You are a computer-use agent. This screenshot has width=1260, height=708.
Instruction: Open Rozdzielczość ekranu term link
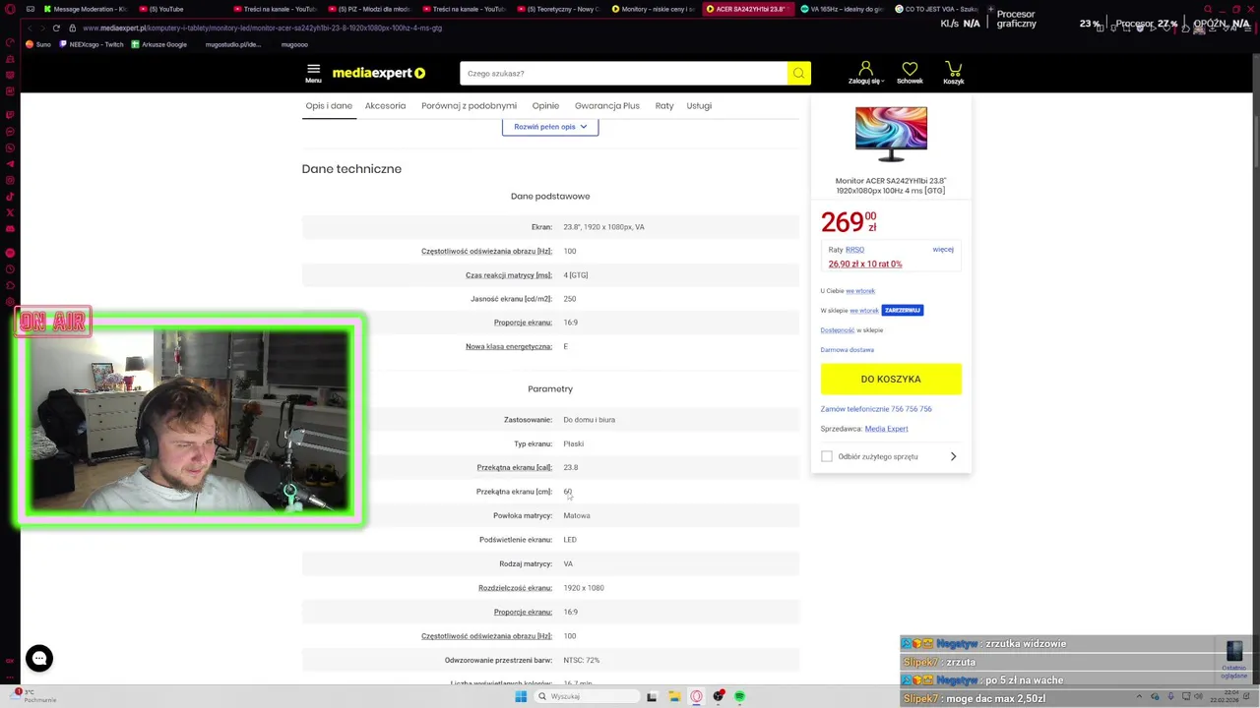515,588
